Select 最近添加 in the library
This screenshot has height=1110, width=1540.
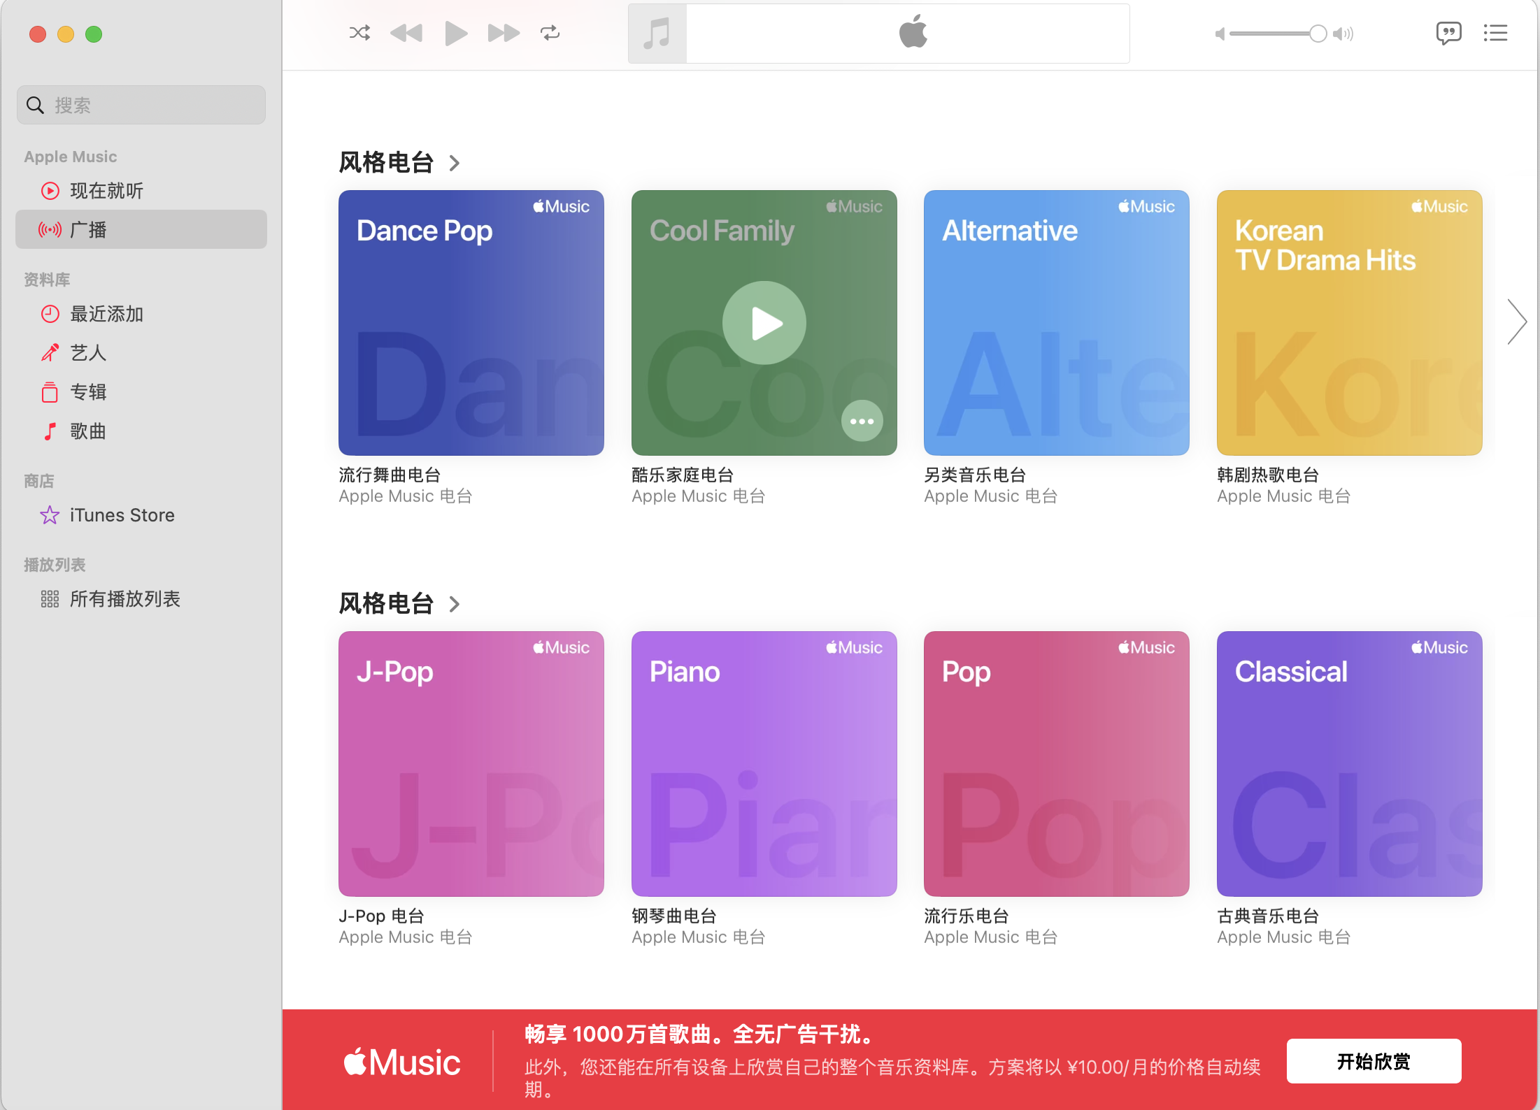(106, 314)
